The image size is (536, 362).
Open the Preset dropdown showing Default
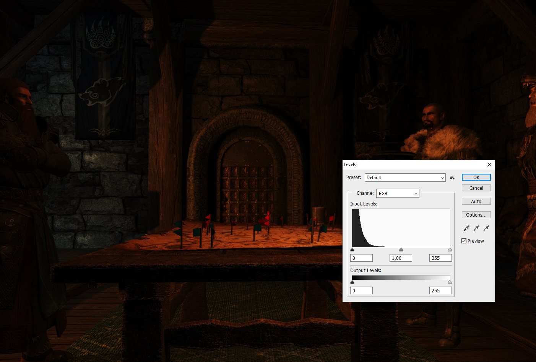(405, 178)
